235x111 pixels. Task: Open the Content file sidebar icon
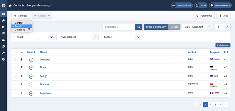click(x=3, y=27)
